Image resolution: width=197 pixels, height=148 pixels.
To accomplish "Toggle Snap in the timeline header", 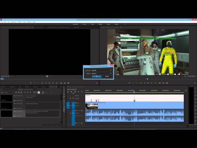I will click(71, 92).
